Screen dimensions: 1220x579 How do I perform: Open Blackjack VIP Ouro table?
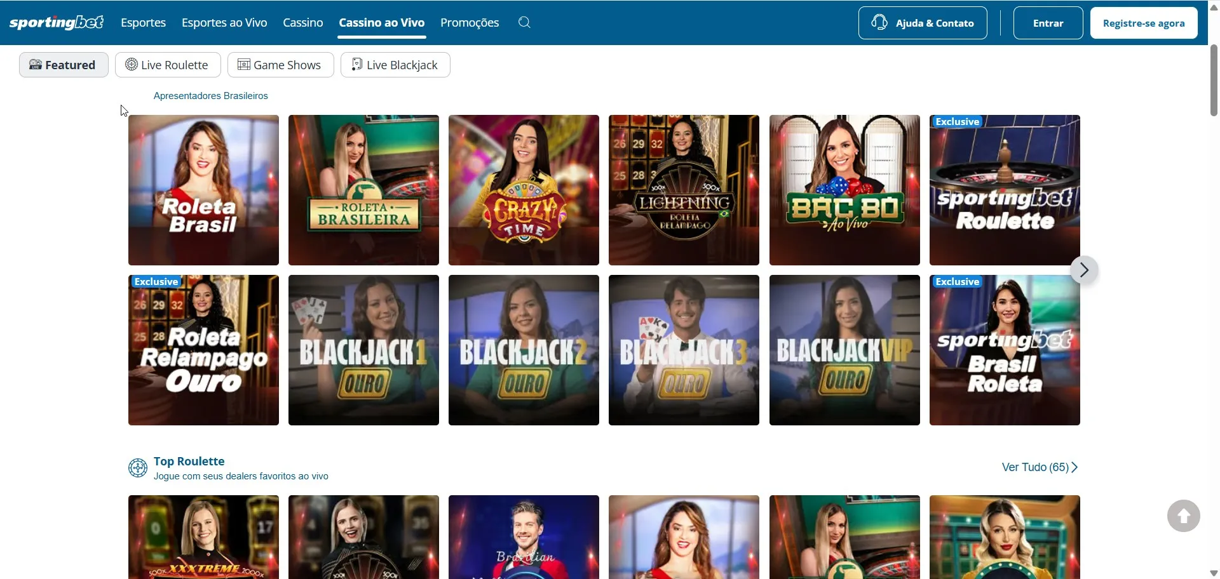coord(844,350)
